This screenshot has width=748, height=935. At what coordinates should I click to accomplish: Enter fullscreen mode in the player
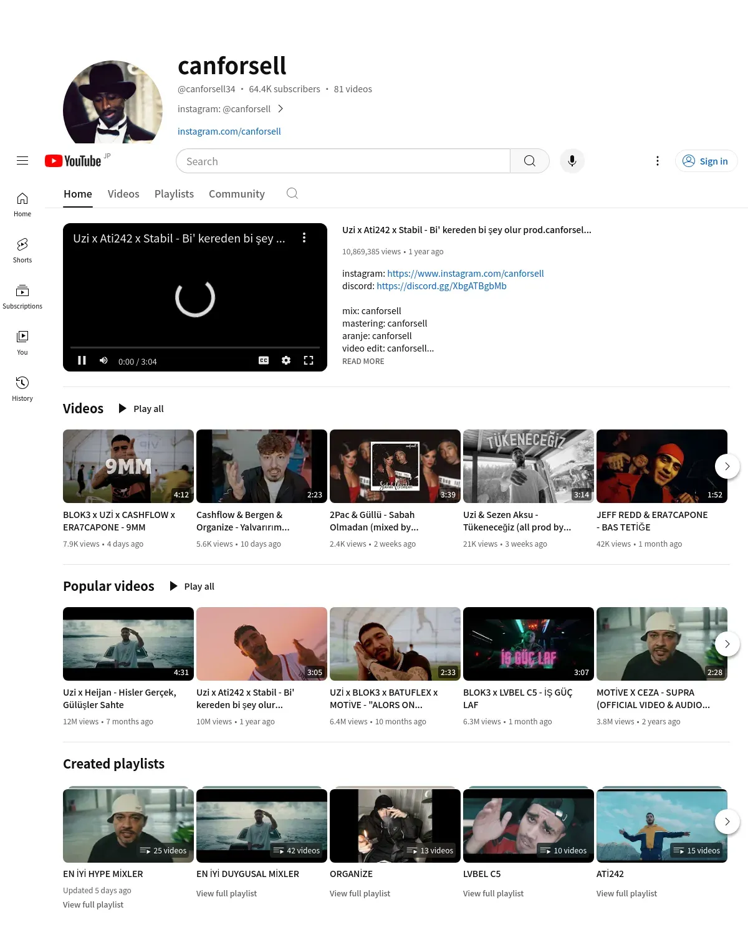(x=309, y=360)
